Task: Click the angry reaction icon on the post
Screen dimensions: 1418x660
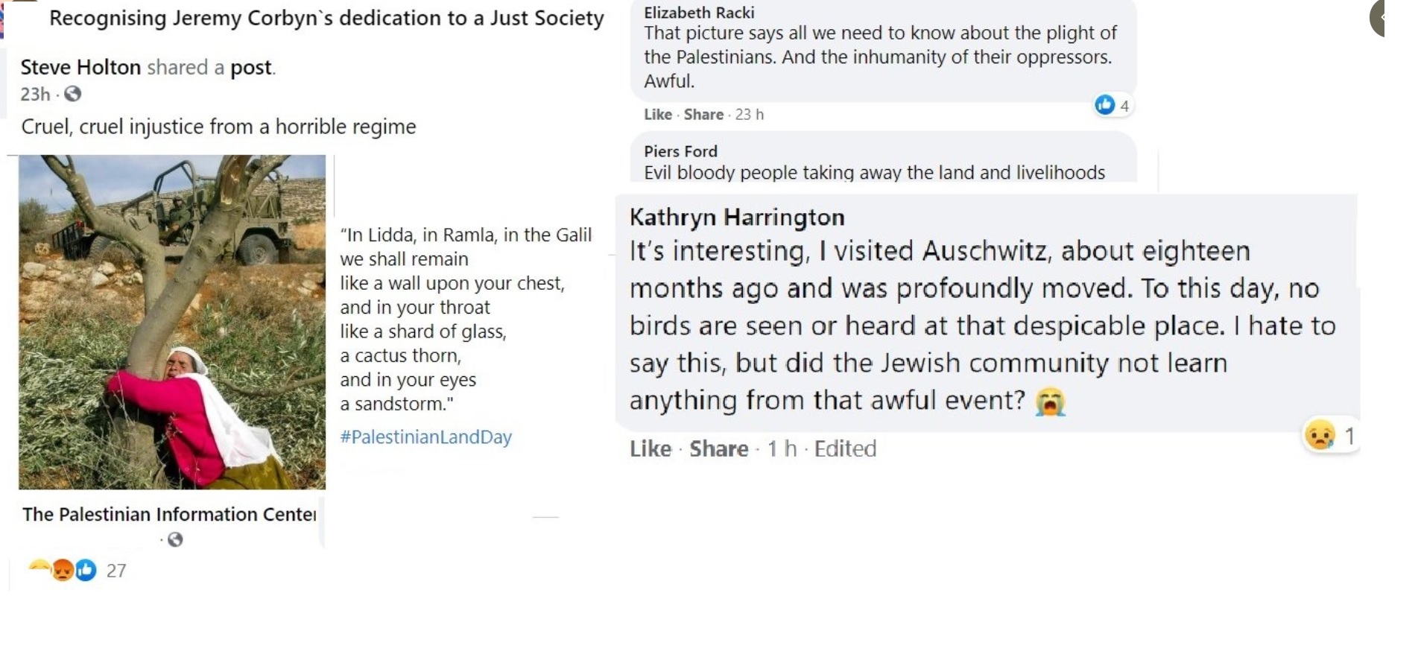Action: click(x=63, y=571)
